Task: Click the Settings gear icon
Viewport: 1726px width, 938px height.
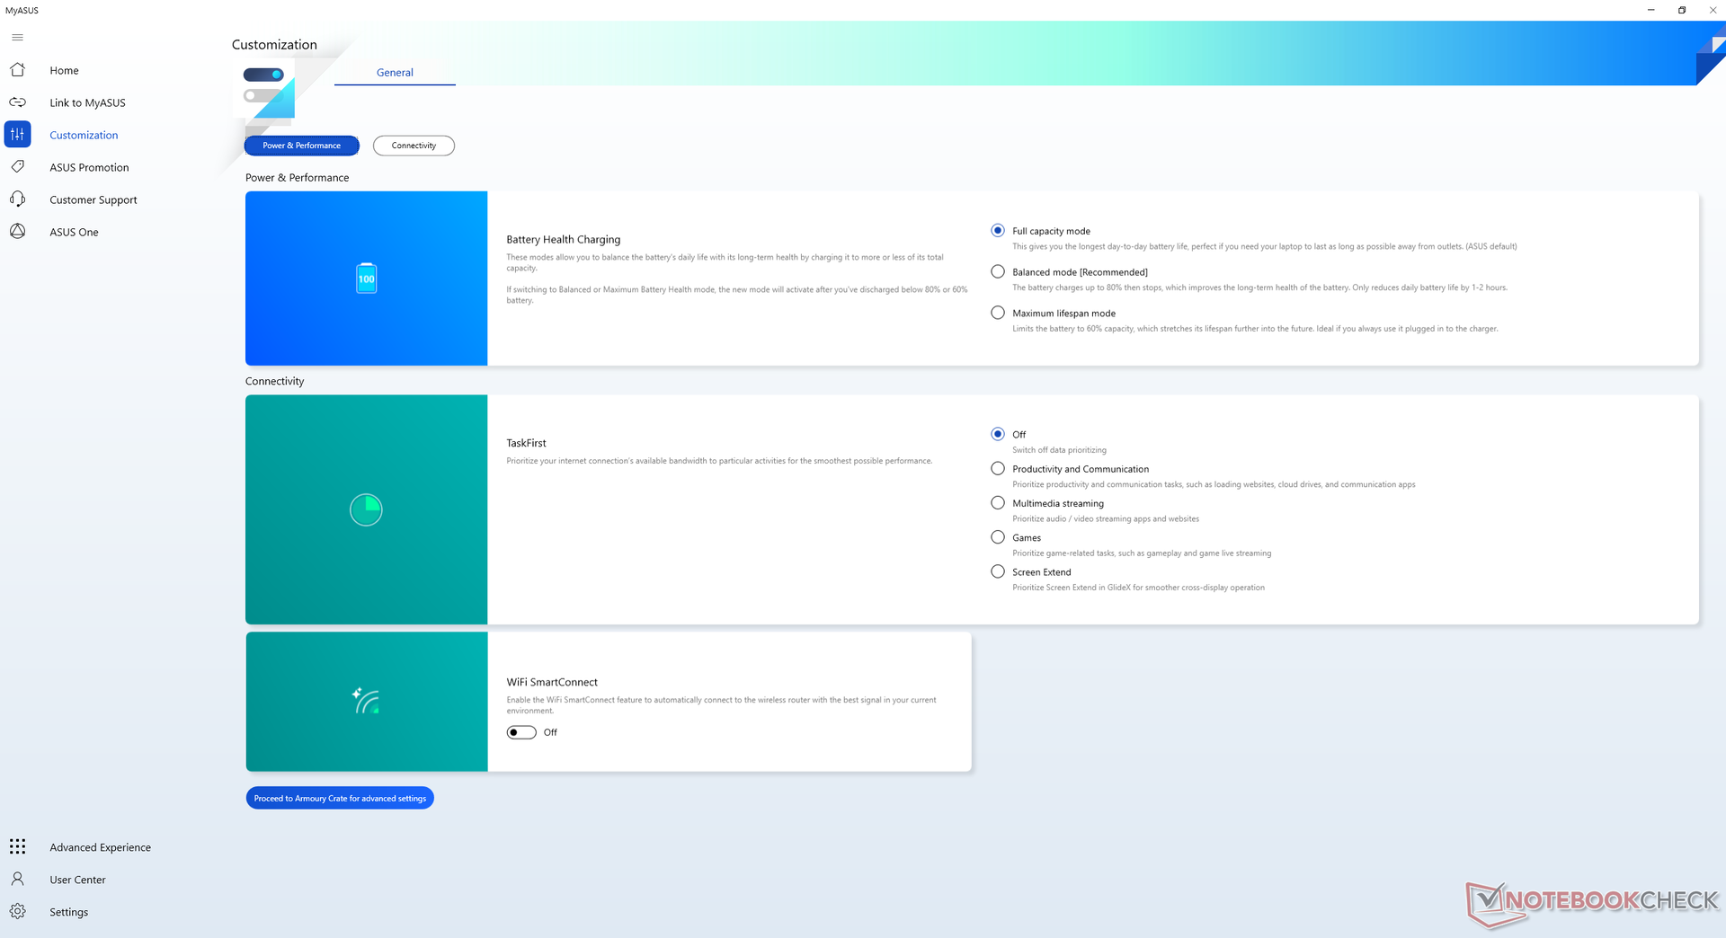Action: click(x=17, y=911)
